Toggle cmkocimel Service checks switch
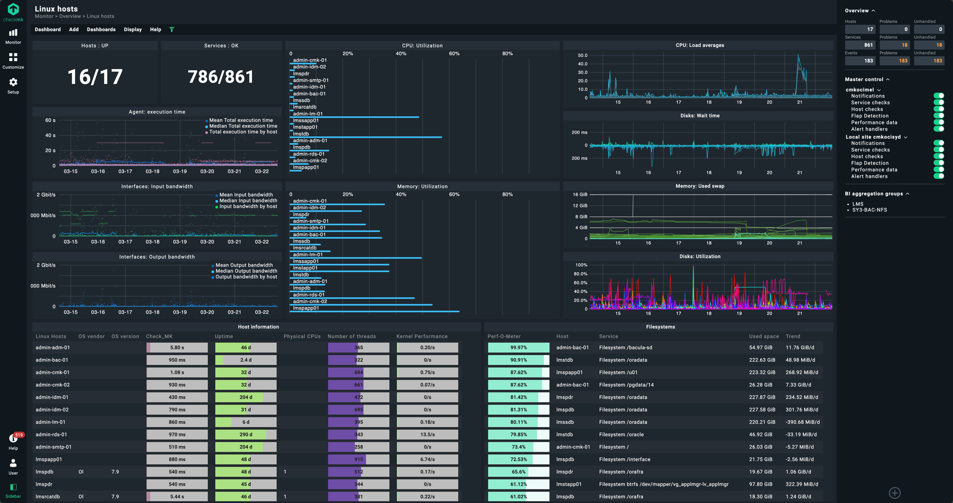 pyautogui.click(x=938, y=102)
